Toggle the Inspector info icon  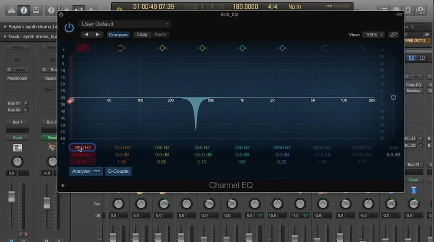click(x=24, y=10)
